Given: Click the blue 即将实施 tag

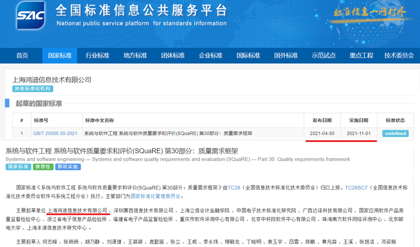Looking at the screenshot, I should tap(68, 167).
